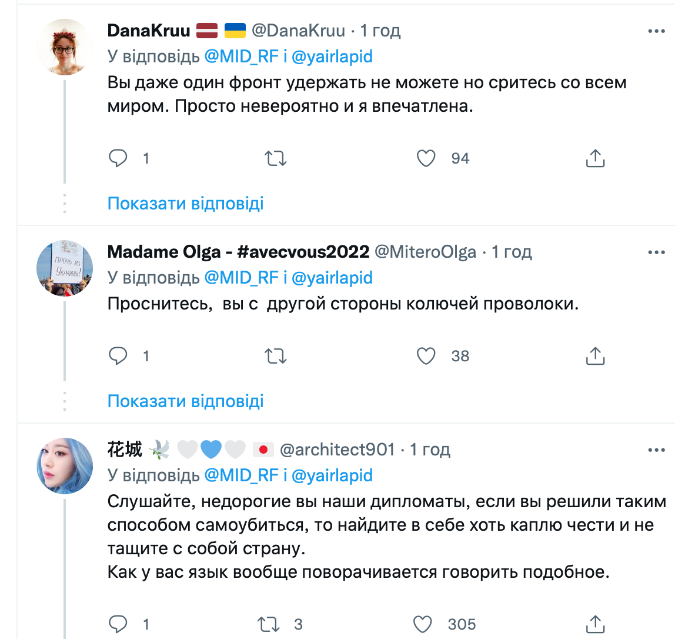Retweet DanaKruu's tweet
This screenshot has height=639, width=675.
pyautogui.click(x=276, y=158)
